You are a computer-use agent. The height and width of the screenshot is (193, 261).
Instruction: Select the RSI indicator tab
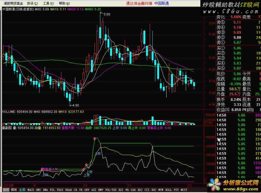pos(121,190)
